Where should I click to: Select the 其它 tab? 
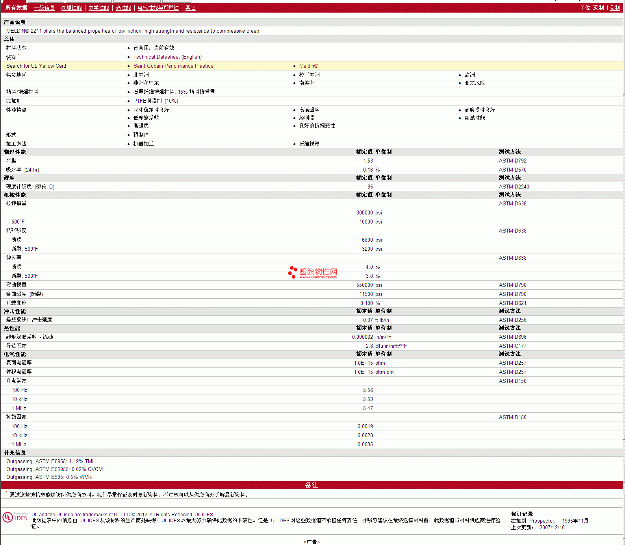(190, 8)
